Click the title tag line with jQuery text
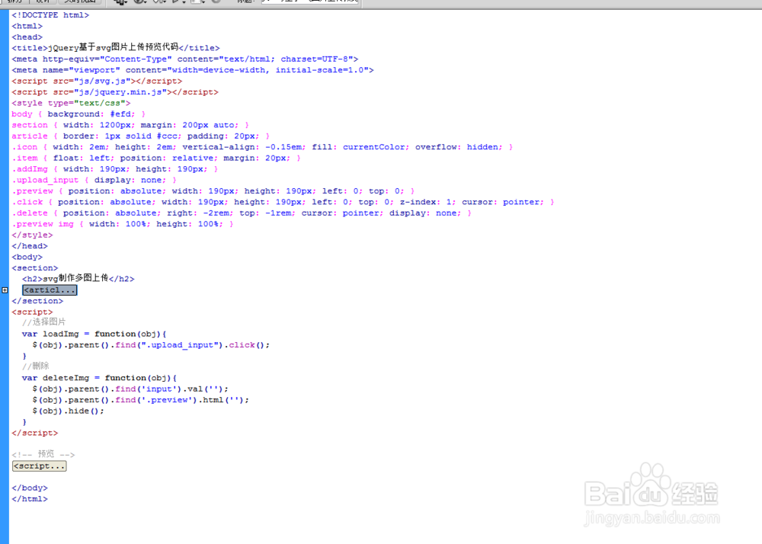 pos(116,47)
